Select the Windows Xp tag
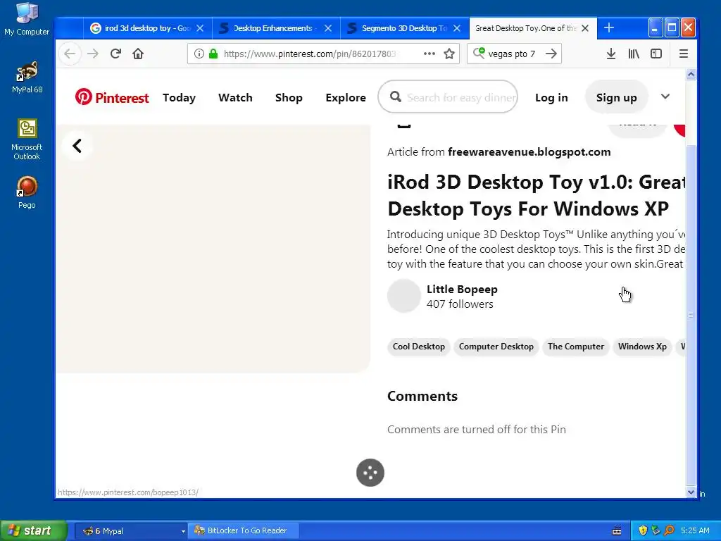The height and width of the screenshot is (541, 721). tap(642, 347)
